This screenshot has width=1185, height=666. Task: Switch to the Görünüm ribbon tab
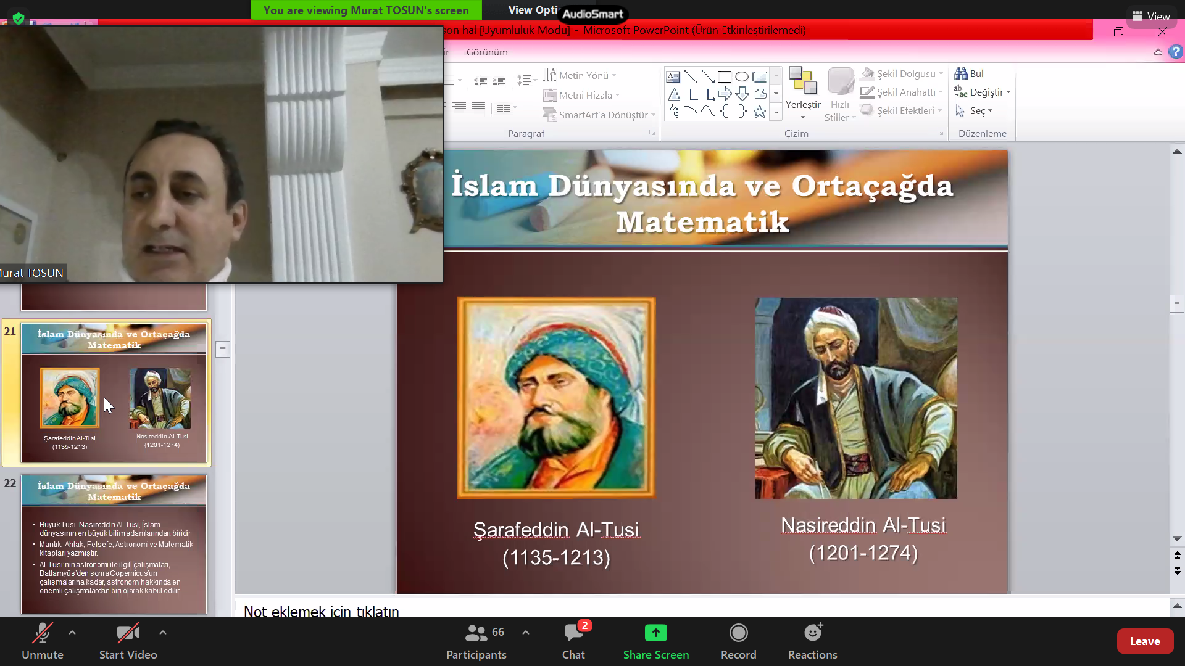(487, 52)
